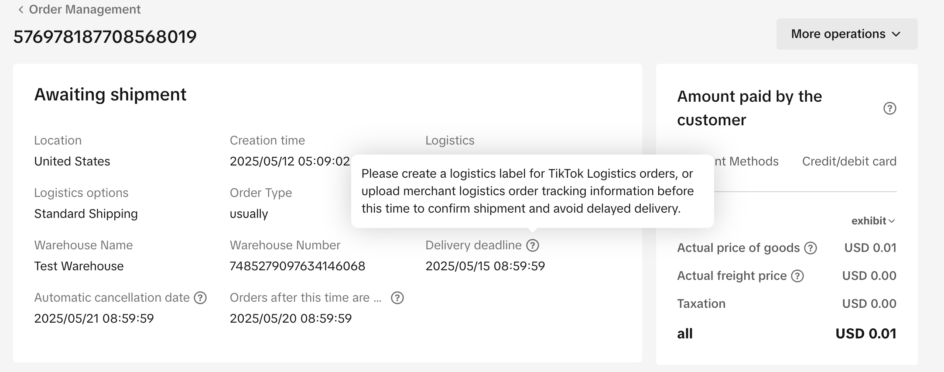This screenshot has height=372, width=944.
Task: Click the Awaiting shipment status heading
Action: pyautogui.click(x=110, y=95)
